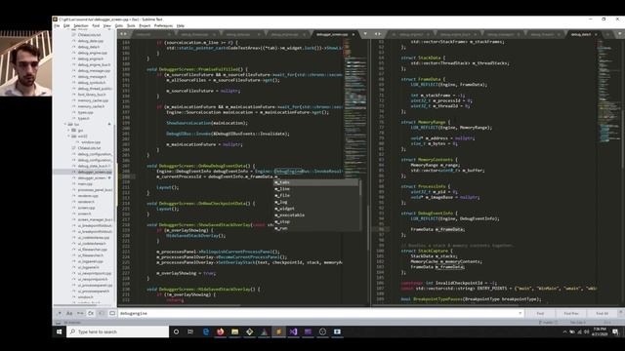Open the Selection menu
Image resolution: width=625 pixels, height=351 pixels.
point(80,26)
